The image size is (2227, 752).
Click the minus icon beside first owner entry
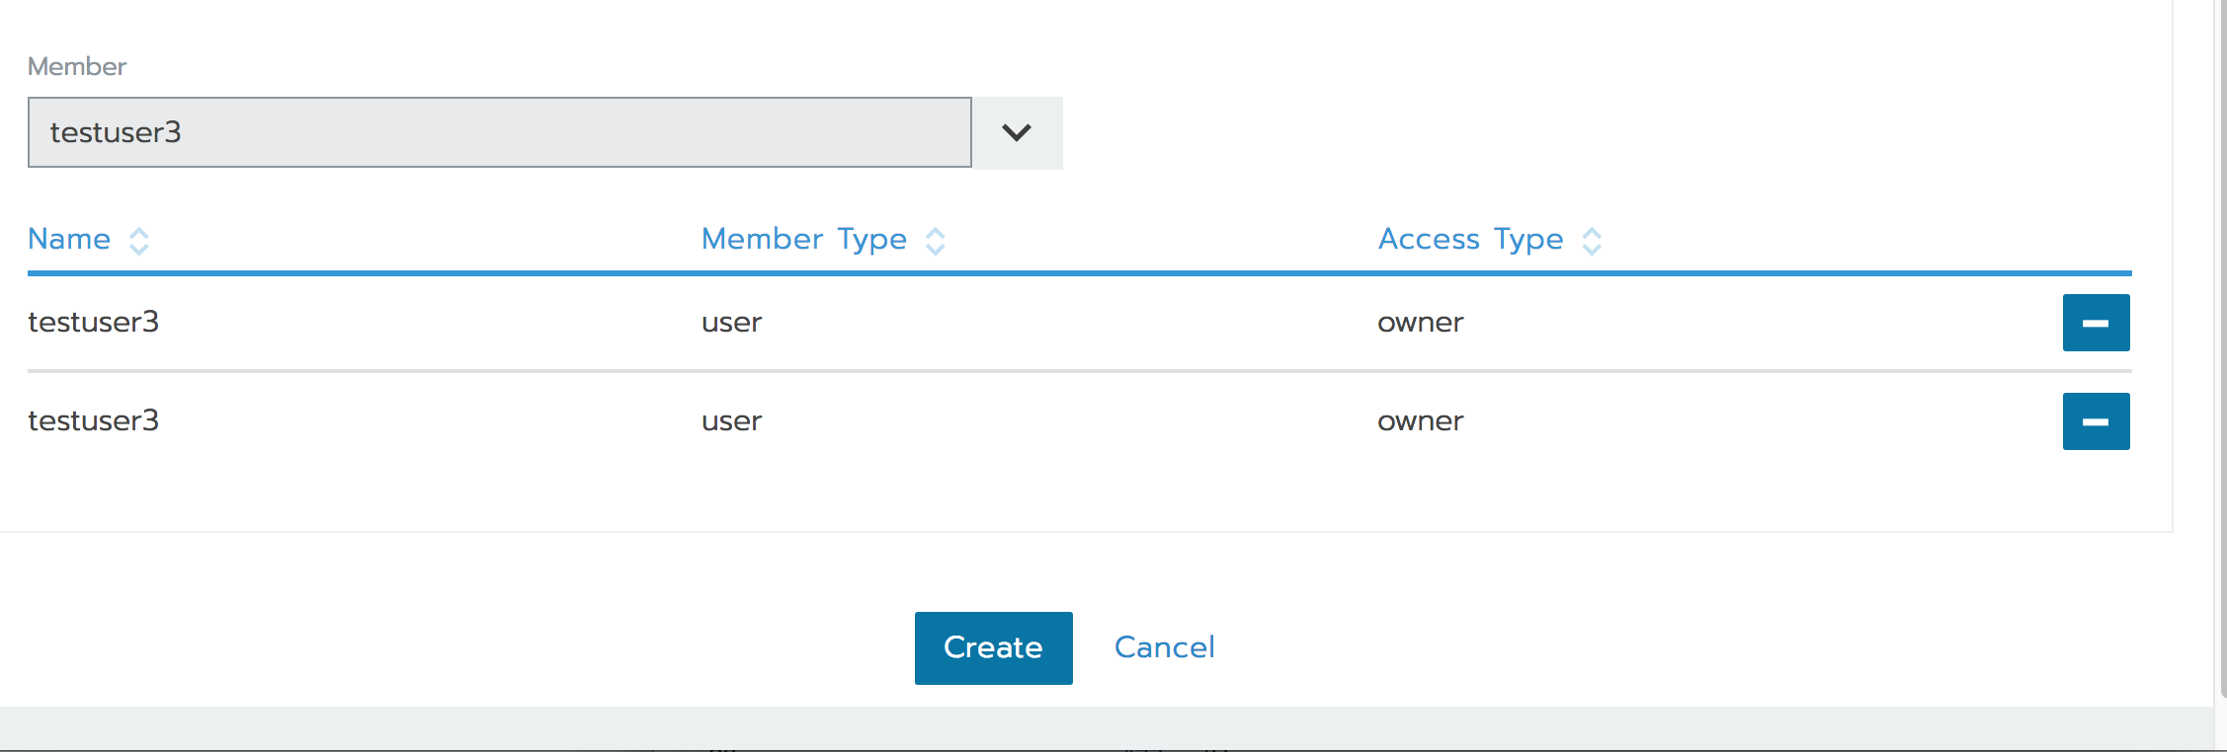coord(2096,322)
